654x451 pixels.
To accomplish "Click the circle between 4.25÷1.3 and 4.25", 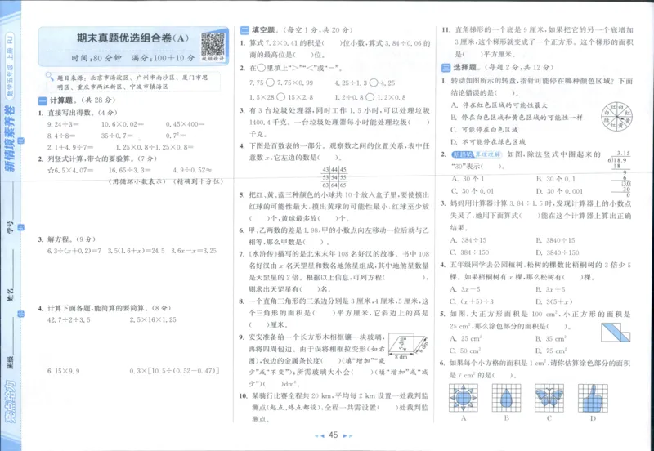I will [x=374, y=83].
